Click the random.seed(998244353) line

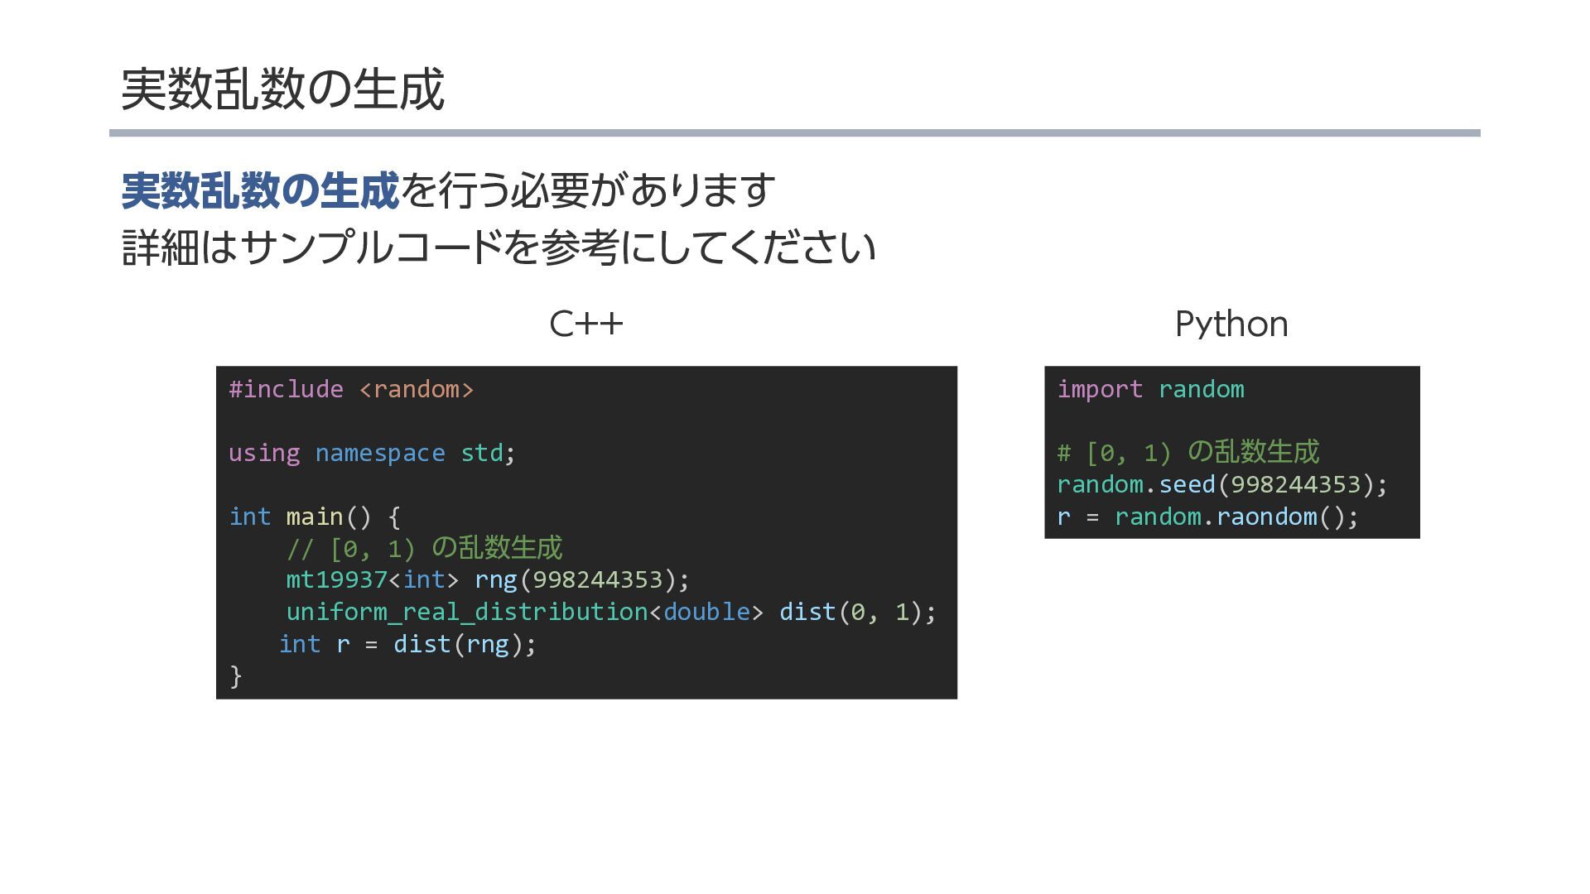(x=1221, y=484)
